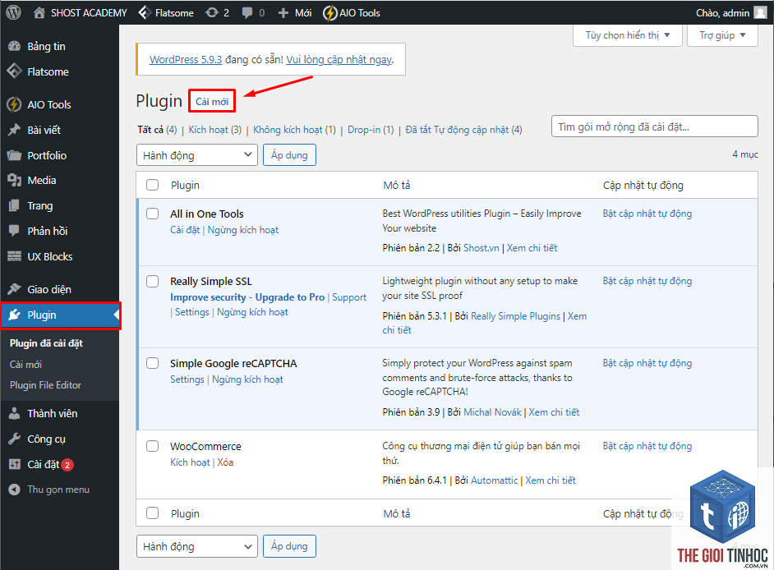The image size is (774, 570).
Task: Click Improve security - Upgrade to Pro link
Action: [247, 297]
